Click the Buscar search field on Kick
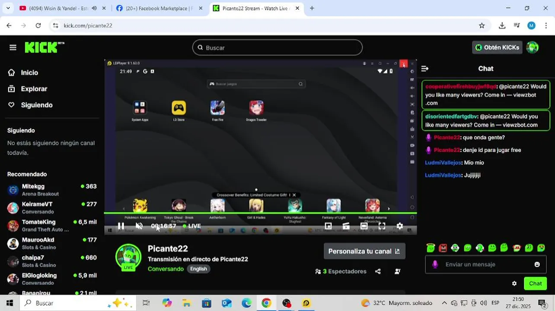Image resolution: width=555 pixels, height=311 pixels. tap(277, 48)
